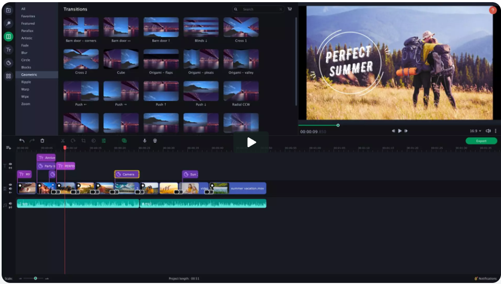Viewport: 501px width, 284px height.
Task: Select the Warp transitions category
Action: (25, 89)
